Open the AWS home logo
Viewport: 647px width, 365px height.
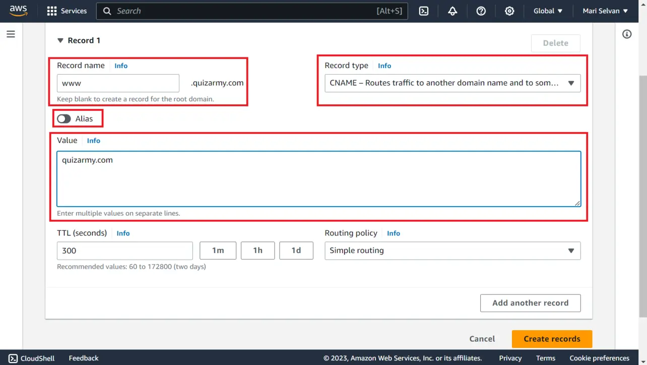(x=18, y=11)
